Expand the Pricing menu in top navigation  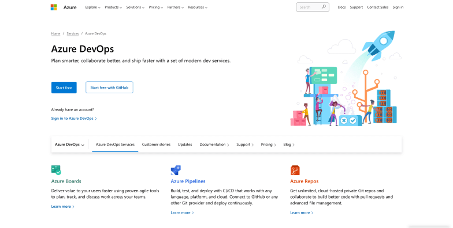[x=156, y=7]
